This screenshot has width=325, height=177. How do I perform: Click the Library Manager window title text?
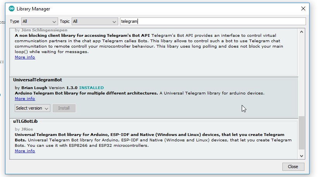[33, 9]
